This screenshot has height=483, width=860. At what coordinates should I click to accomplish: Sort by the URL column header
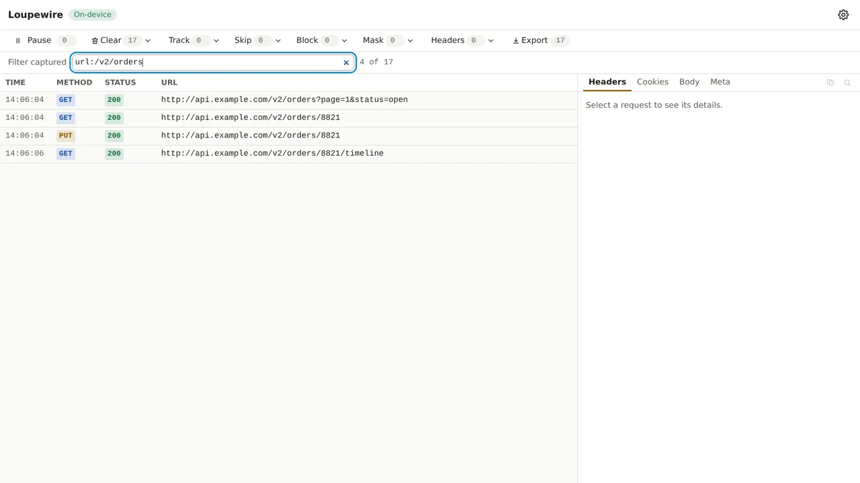169,83
